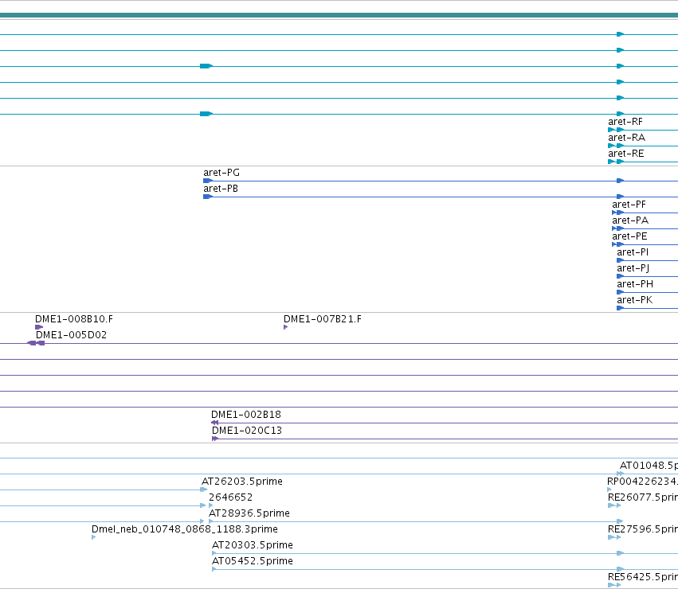
Task: Pick the aret-PA feature label
Action: [630, 220]
